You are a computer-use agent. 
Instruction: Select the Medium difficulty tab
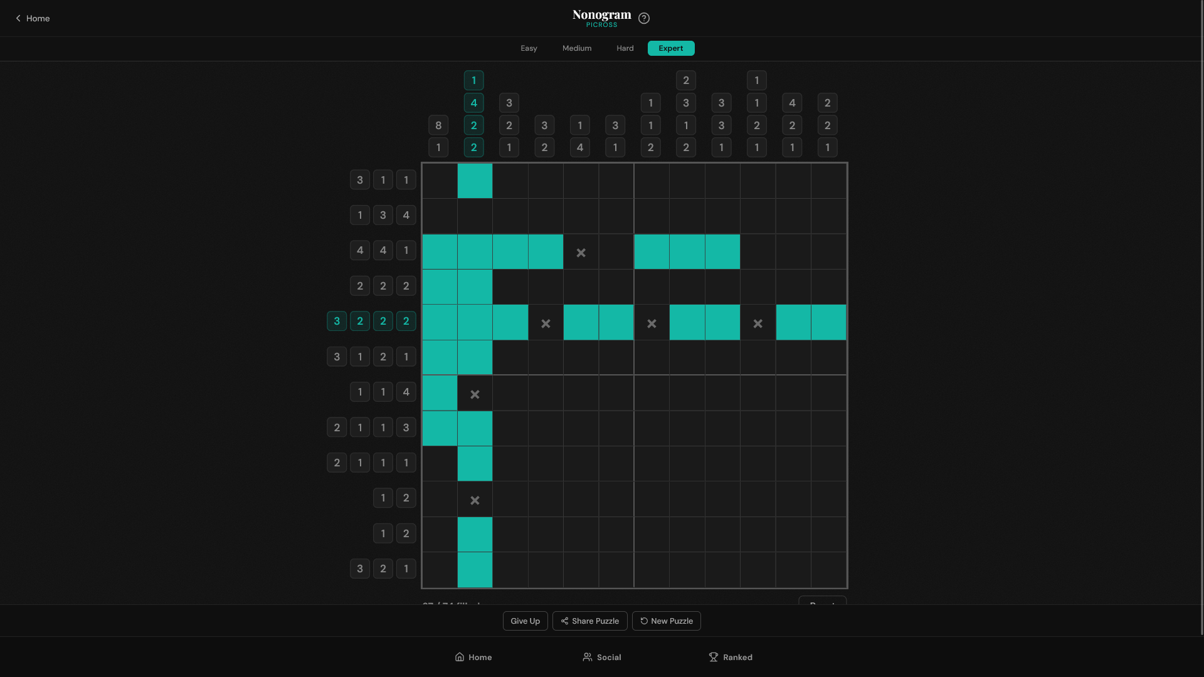[x=576, y=48]
